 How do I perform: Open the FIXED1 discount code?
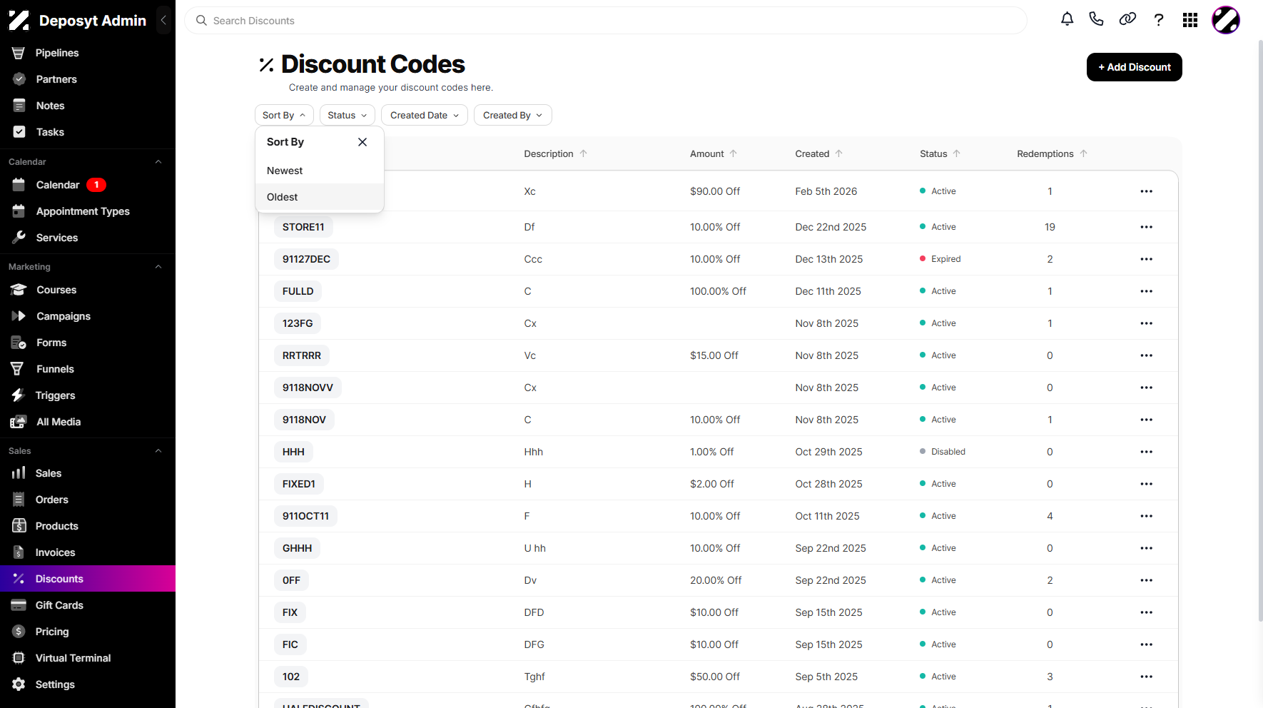click(299, 484)
